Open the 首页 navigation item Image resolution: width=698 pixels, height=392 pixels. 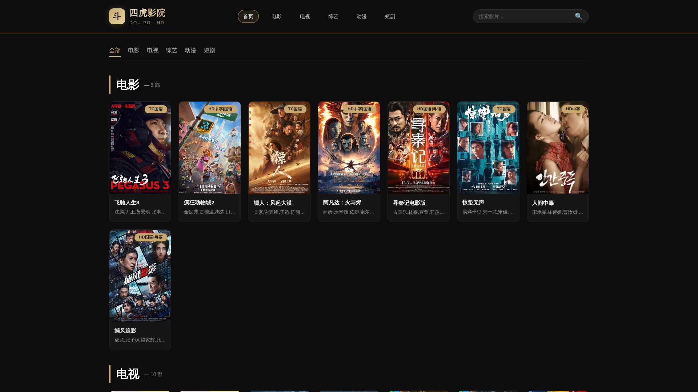[248, 16]
